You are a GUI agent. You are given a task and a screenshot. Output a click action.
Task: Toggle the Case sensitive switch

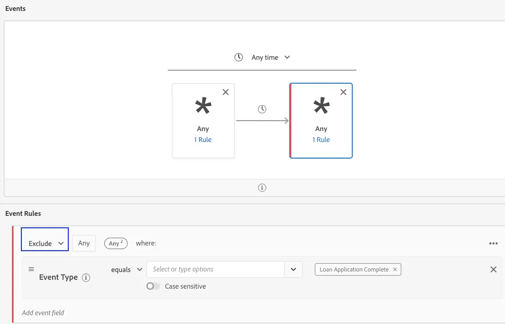click(153, 286)
